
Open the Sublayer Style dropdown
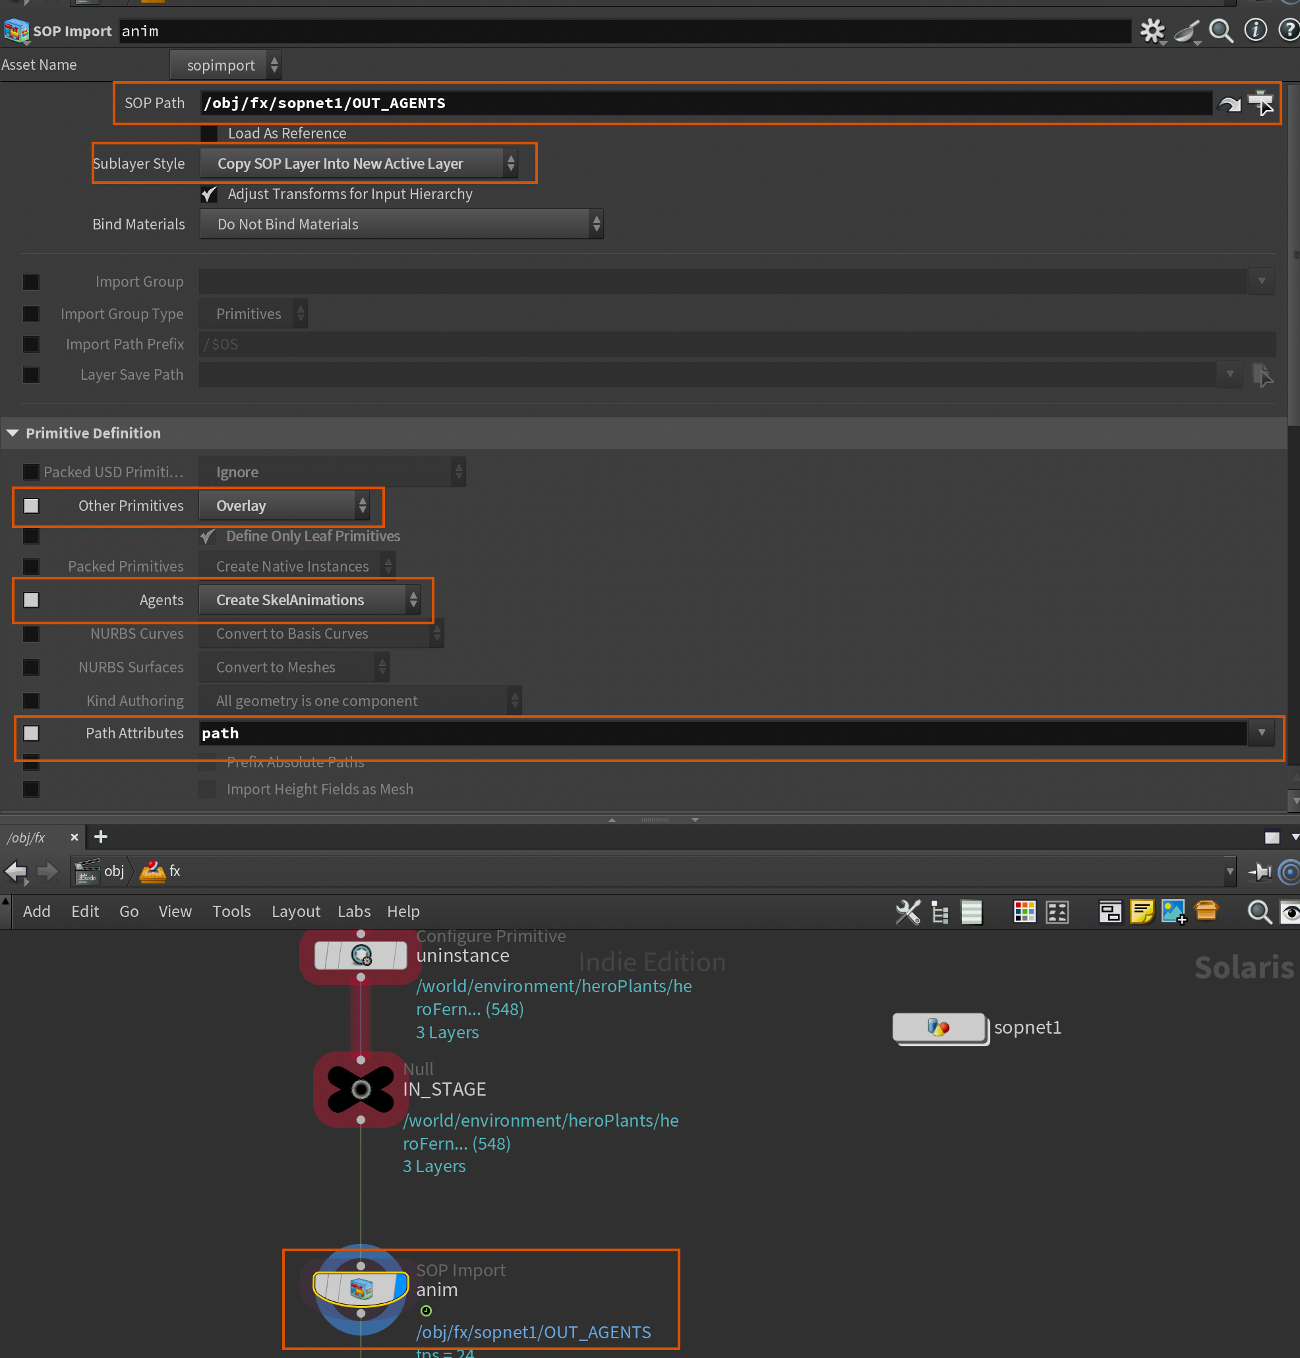click(358, 163)
